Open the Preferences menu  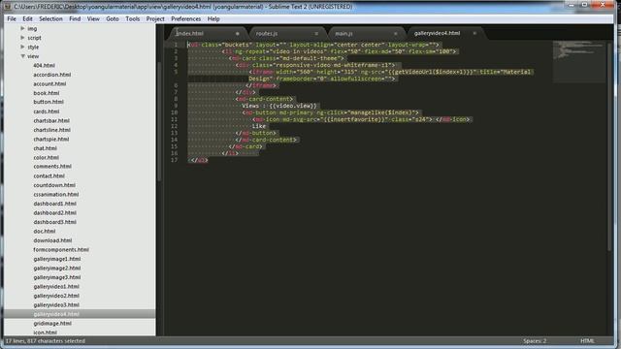pyautogui.click(x=185, y=18)
